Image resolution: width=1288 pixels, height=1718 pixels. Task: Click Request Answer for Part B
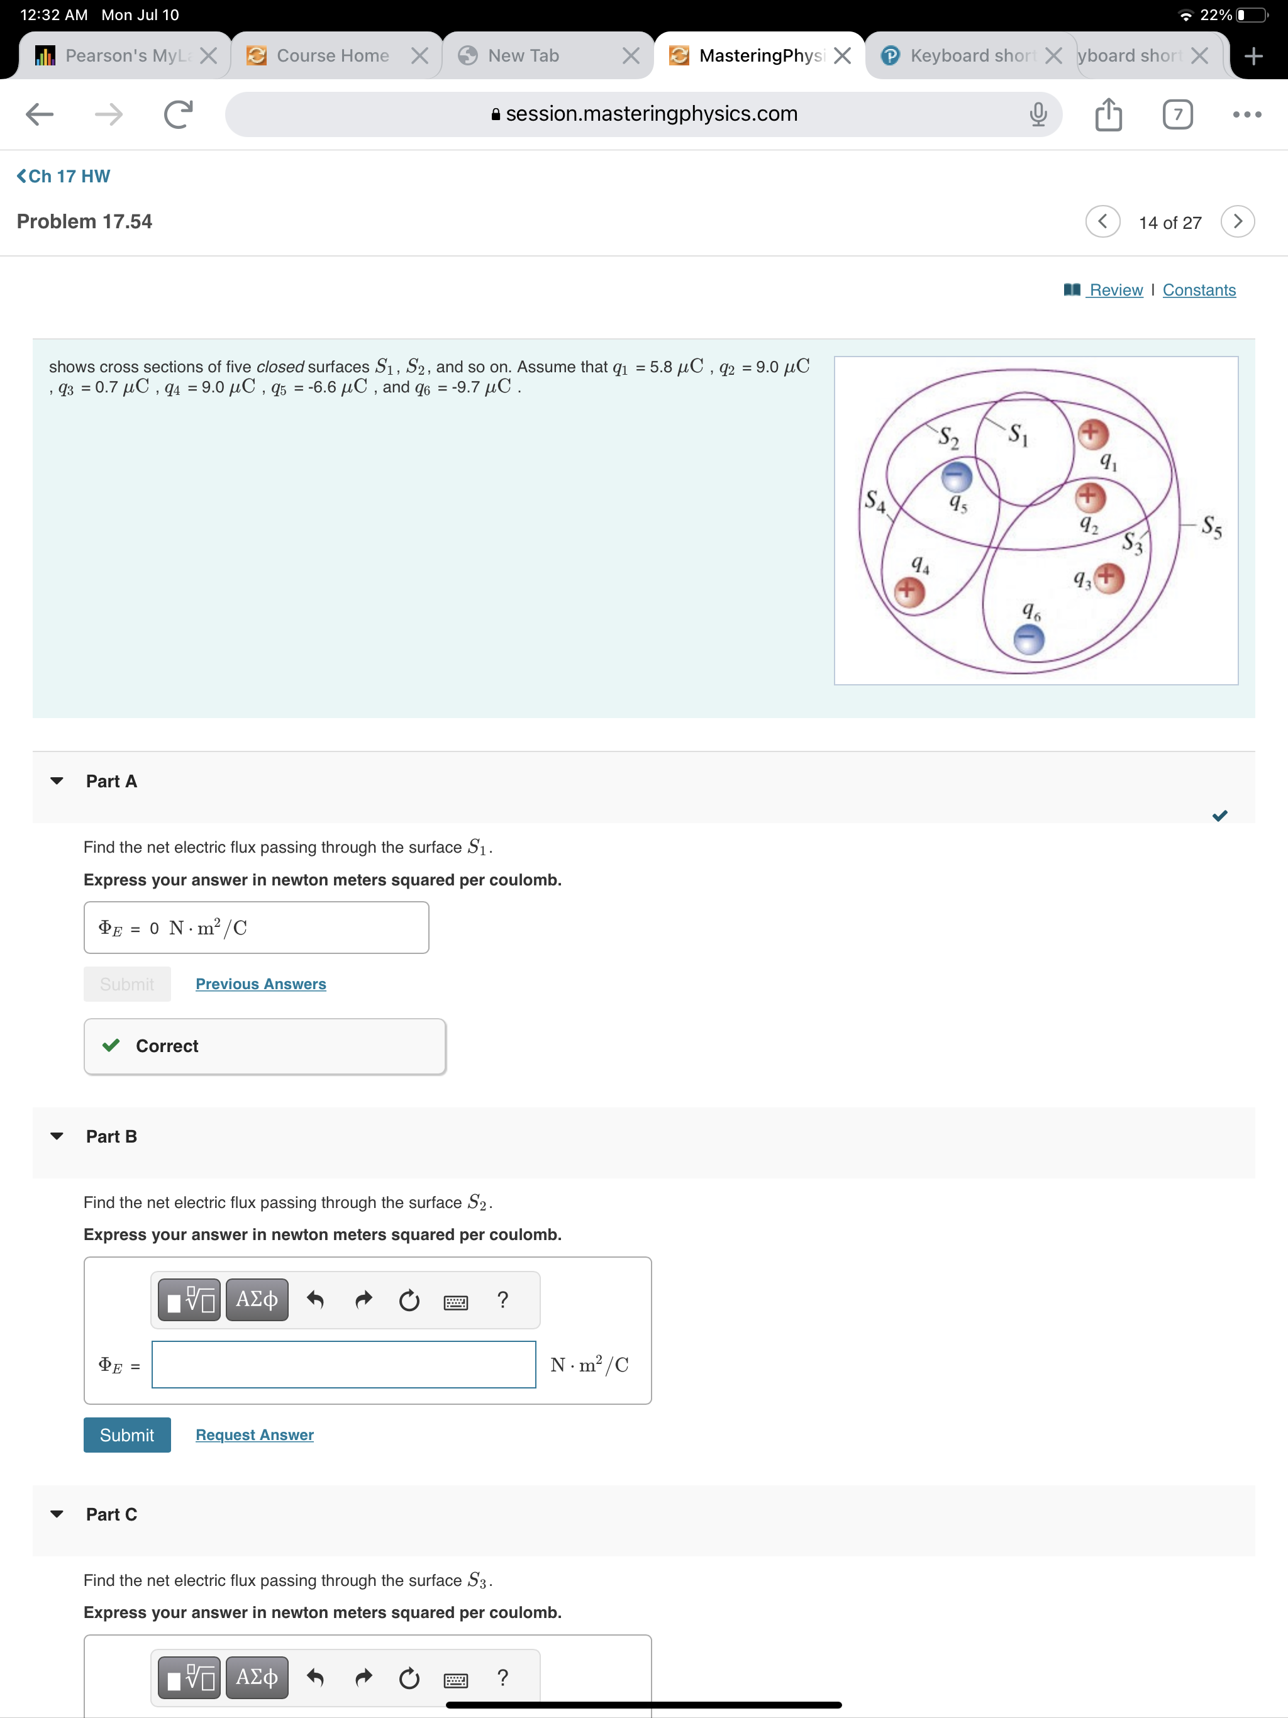(x=253, y=1434)
